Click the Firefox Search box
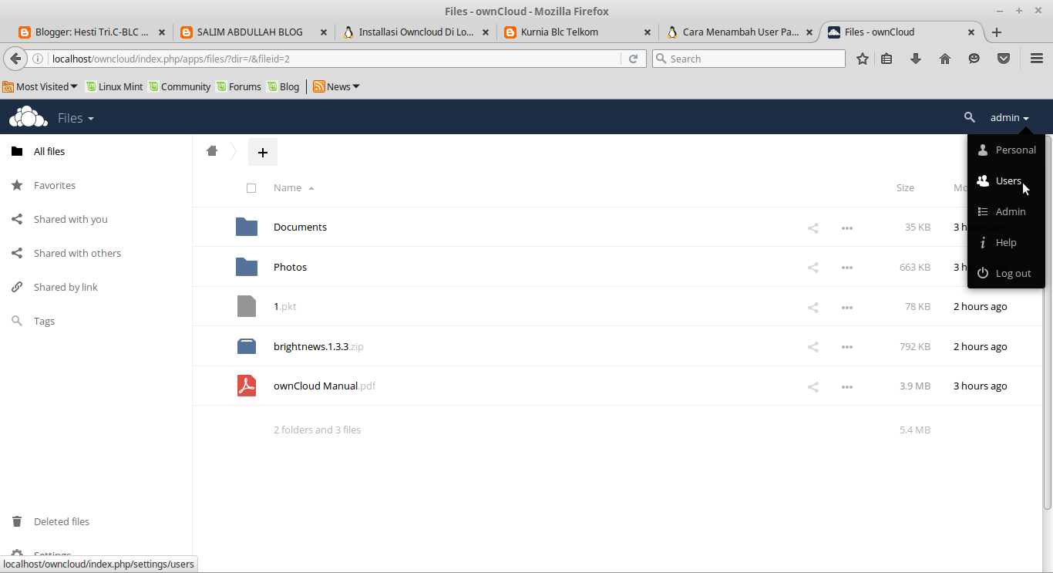 click(x=749, y=59)
